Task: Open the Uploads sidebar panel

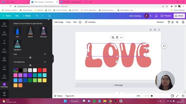Action: pyautogui.click(x=4, y=33)
